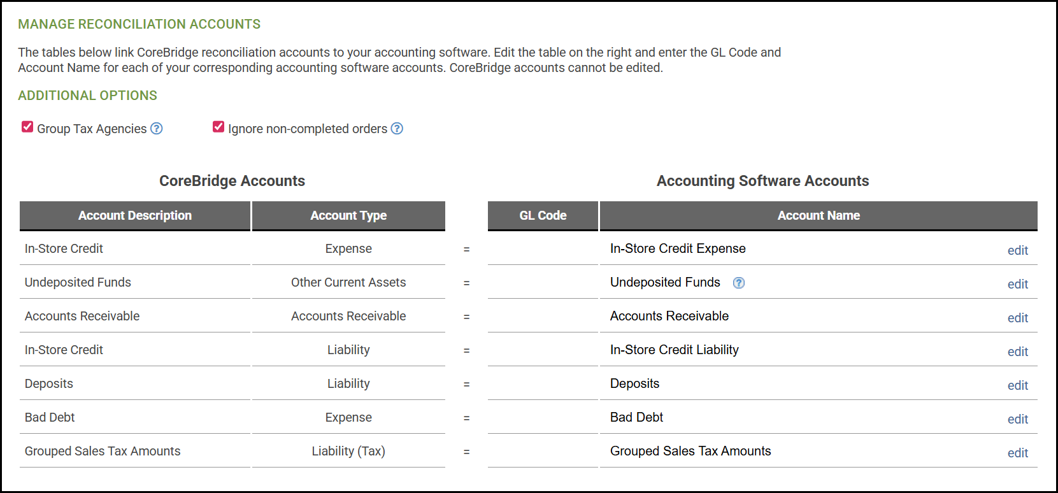Image resolution: width=1058 pixels, height=493 pixels.
Task: Click Bad Debt in Account Description column
Action: click(50, 417)
